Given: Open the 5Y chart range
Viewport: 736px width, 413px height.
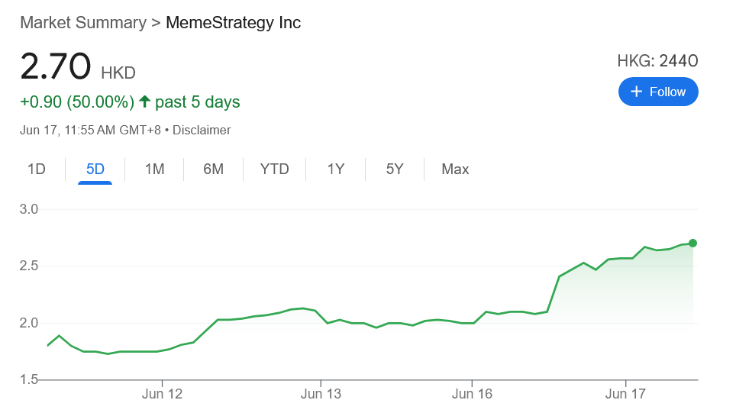Looking at the screenshot, I should [394, 169].
